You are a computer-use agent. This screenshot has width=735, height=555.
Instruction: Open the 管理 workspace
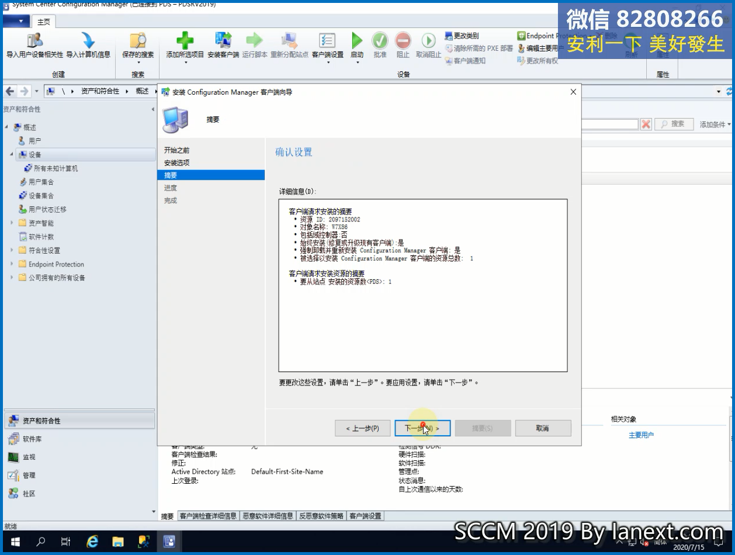pyautogui.click(x=79, y=475)
